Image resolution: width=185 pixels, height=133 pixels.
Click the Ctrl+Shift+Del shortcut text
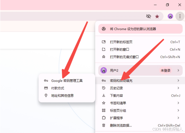point(169,125)
